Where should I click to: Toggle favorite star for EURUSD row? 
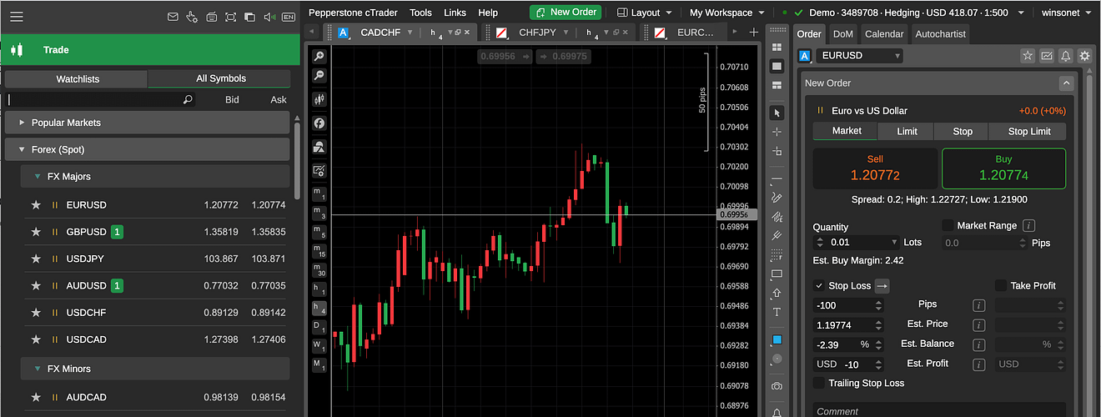coord(36,205)
